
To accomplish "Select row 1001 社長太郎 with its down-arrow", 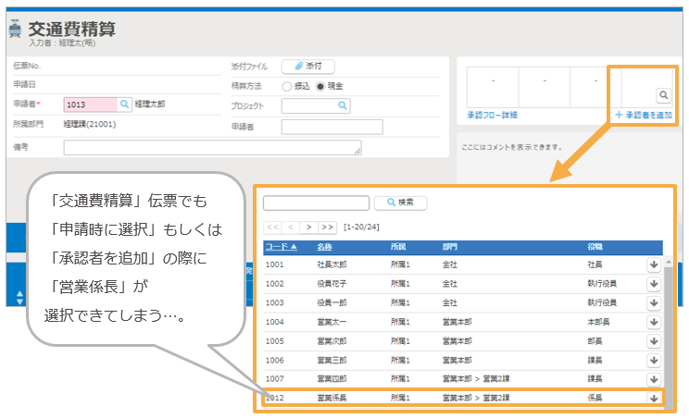I will coord(653,264).
